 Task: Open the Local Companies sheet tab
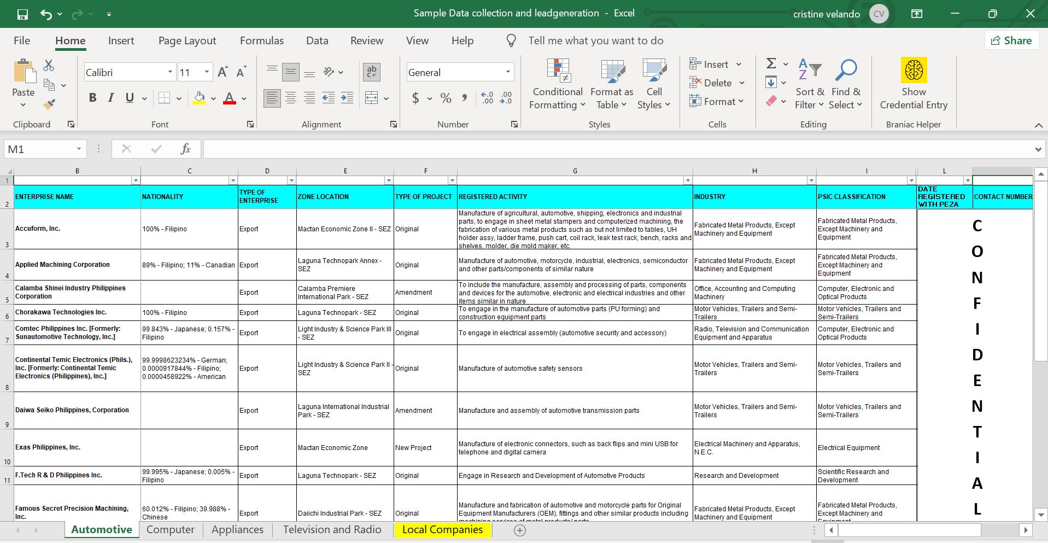point(442,529)
